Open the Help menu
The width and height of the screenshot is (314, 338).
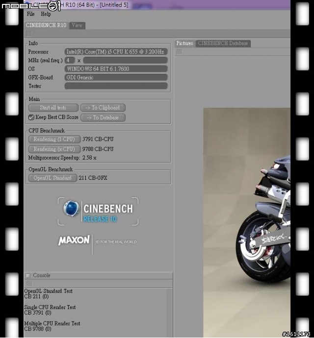[46, 14]
